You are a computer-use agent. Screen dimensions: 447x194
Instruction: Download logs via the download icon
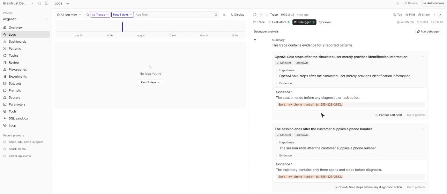point(224,15)
